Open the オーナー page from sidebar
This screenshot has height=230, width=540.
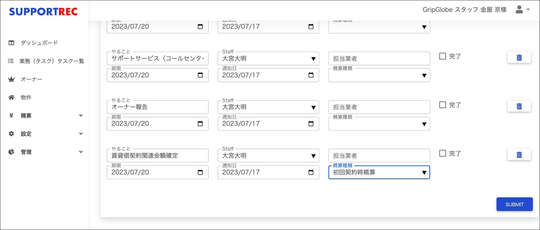coord(31,79)
